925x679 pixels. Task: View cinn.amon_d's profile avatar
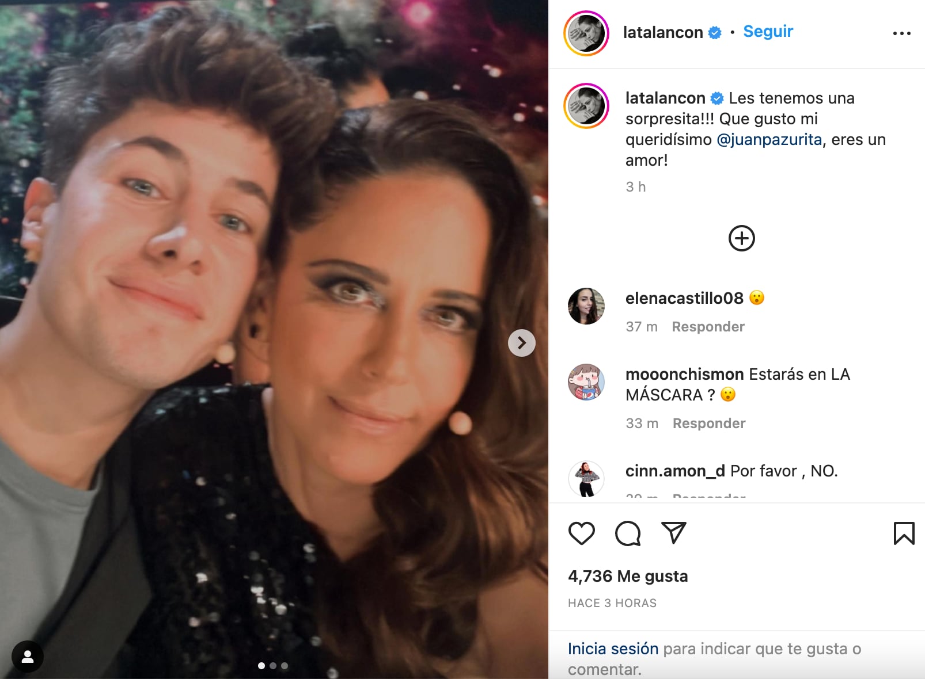point(586,479)
